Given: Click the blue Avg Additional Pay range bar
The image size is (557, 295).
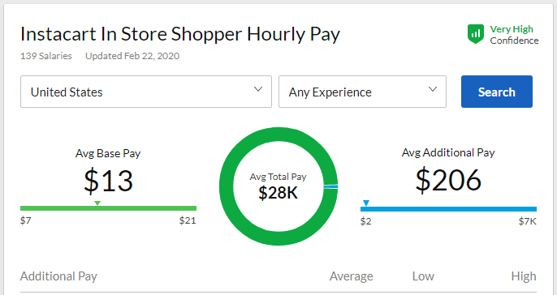Looking at the screenshot, I should (448, 209).
